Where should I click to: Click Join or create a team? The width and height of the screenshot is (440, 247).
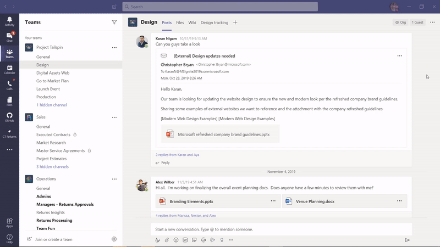coord(54,239)
